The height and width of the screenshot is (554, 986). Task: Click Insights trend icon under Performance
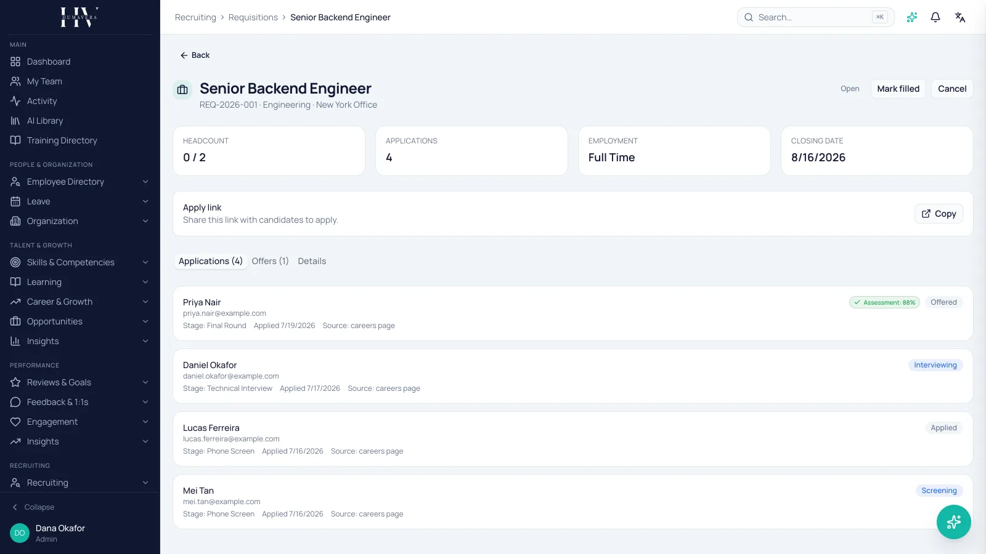click(15, 441)
